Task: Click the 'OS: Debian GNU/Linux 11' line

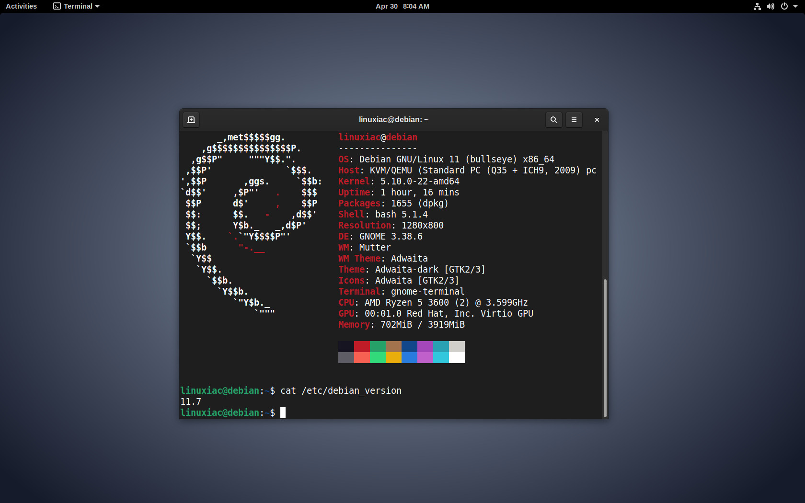Action: click(446, 159)
